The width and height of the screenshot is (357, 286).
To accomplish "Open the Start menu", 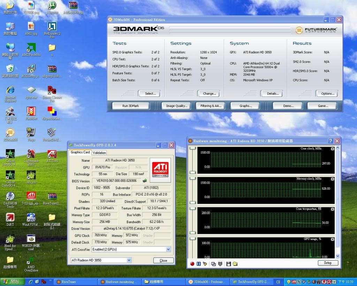I will pos(12,282).
